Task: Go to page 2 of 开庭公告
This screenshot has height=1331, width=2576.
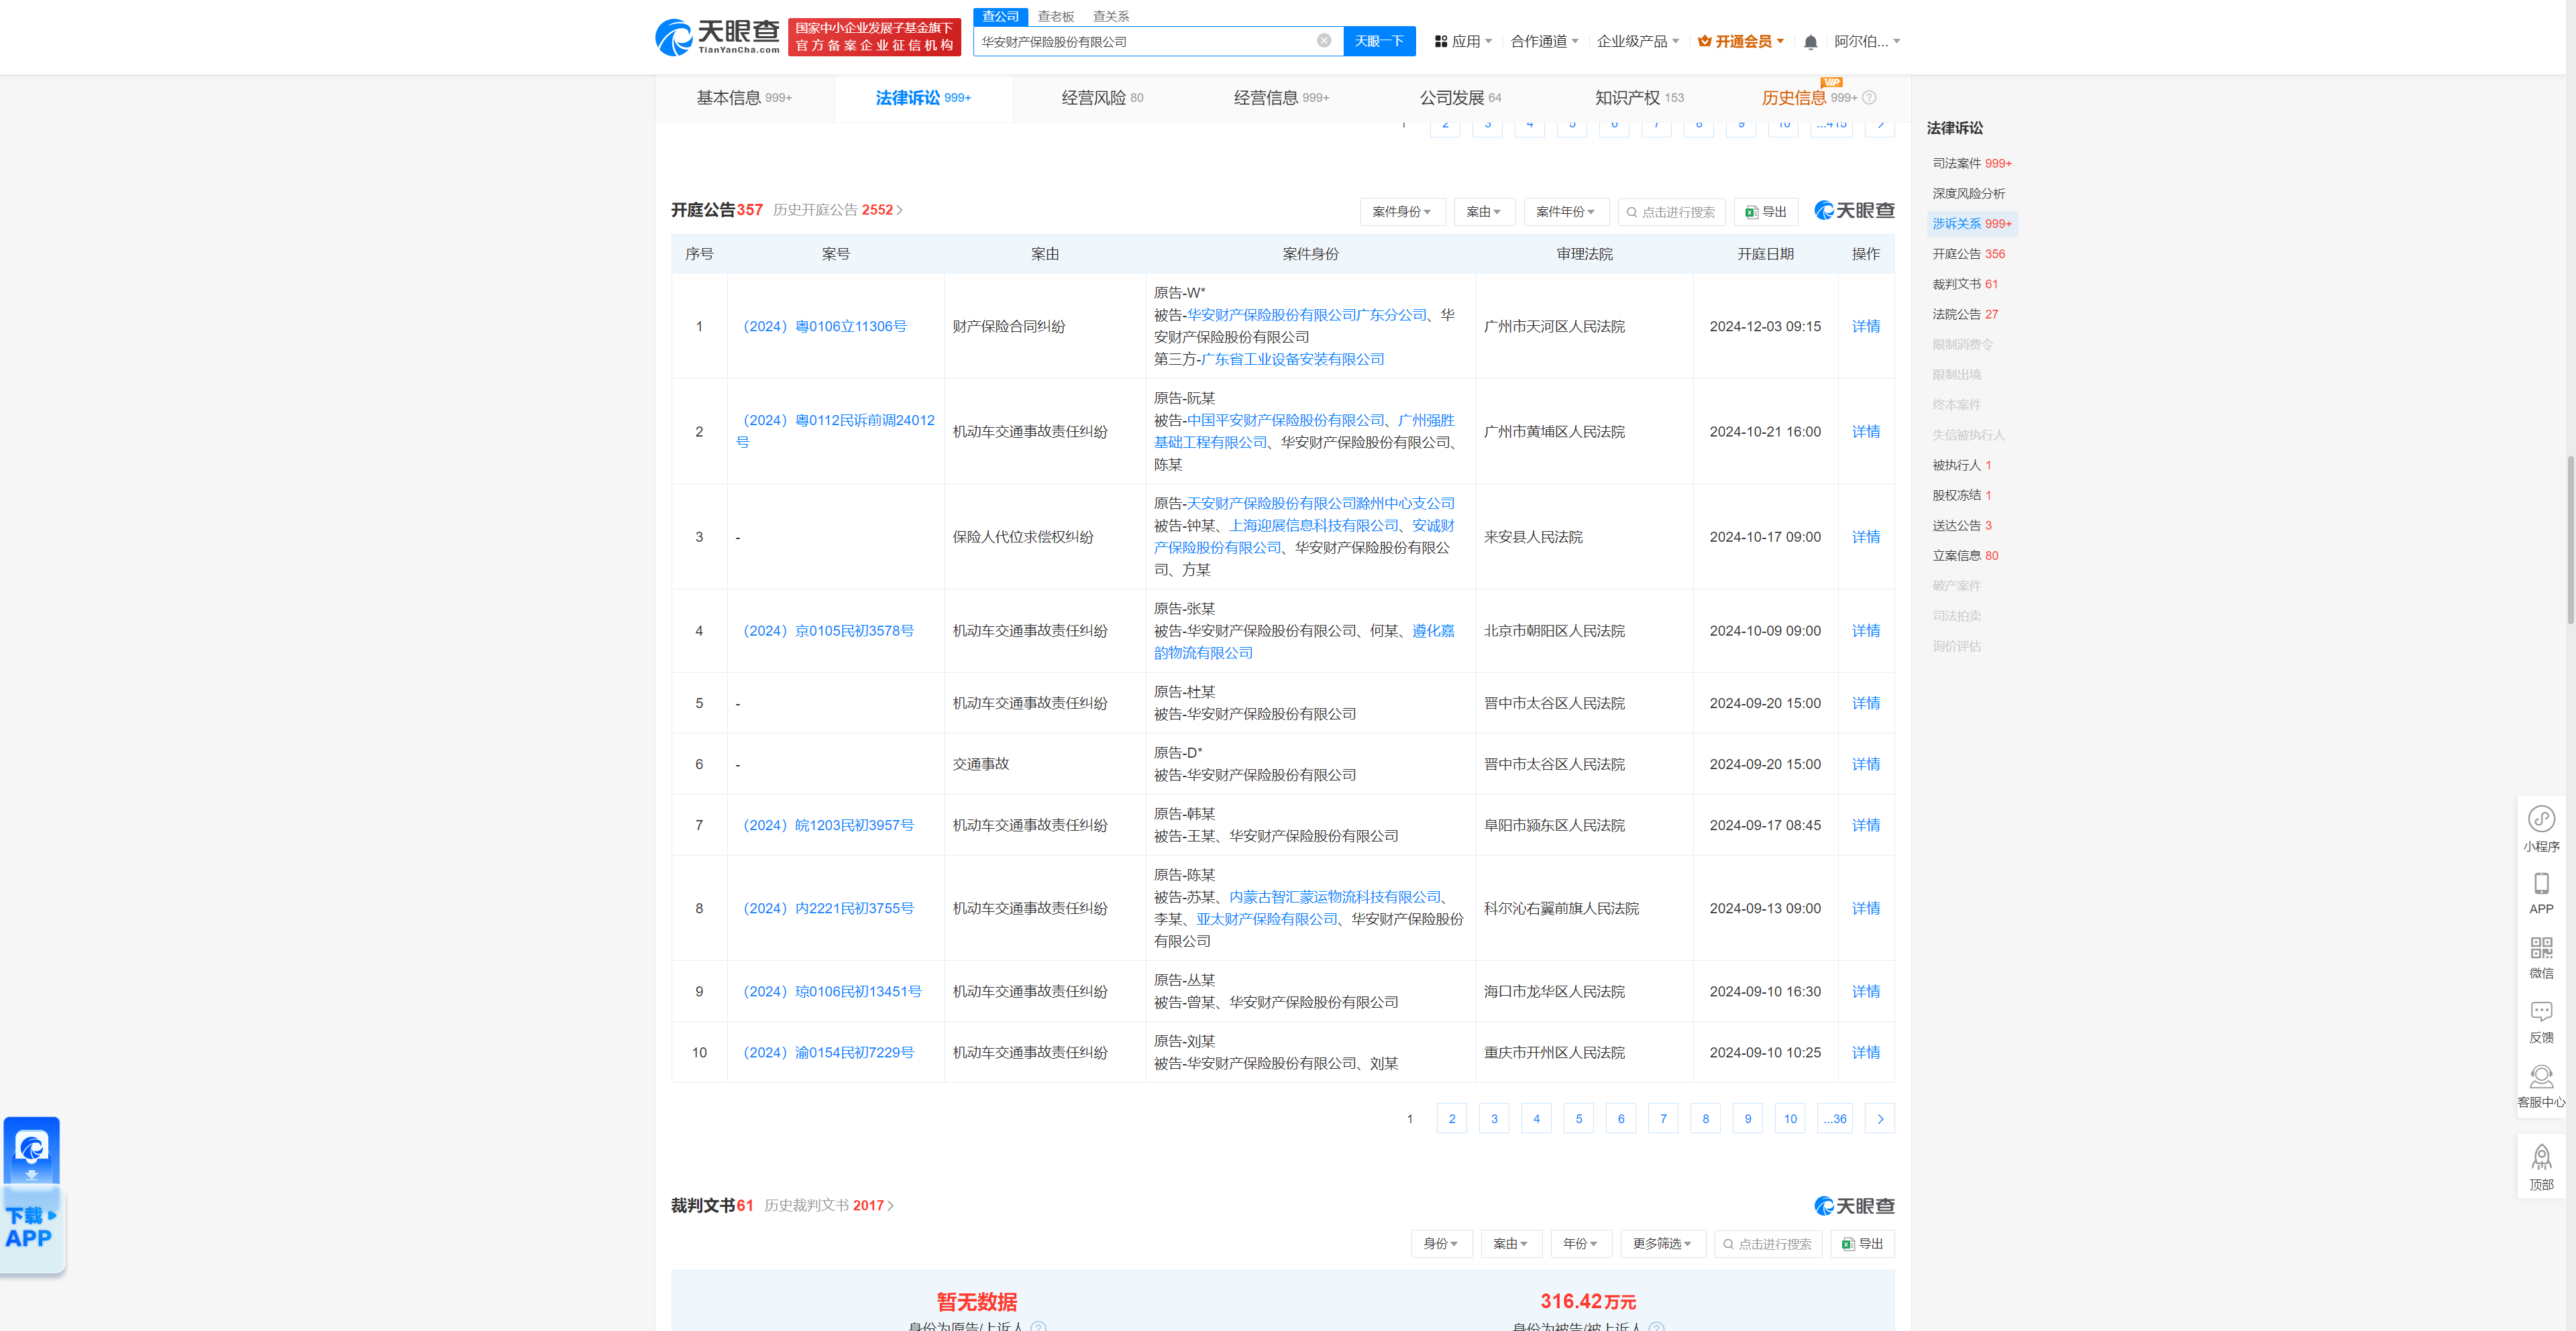Action: tap(1452, 1119)
